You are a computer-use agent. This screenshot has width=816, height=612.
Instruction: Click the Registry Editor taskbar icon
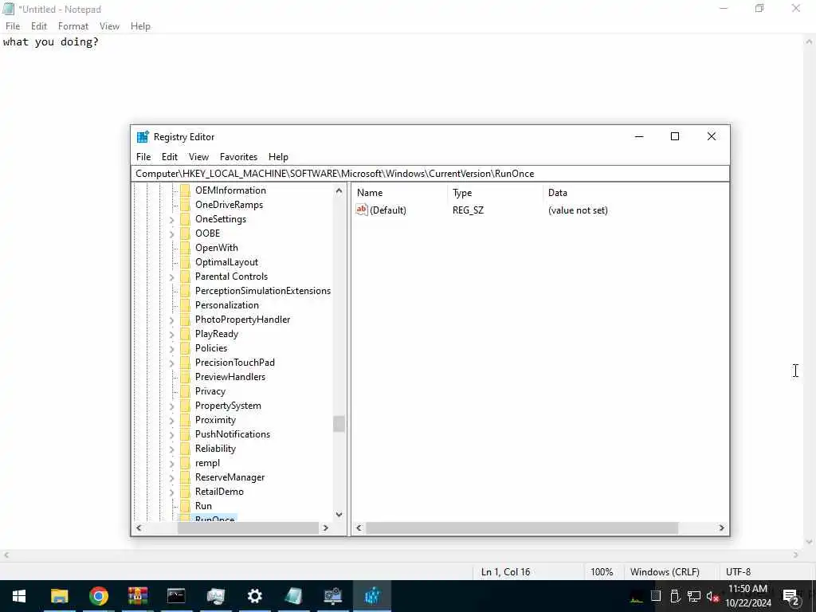tap(372, 596)
